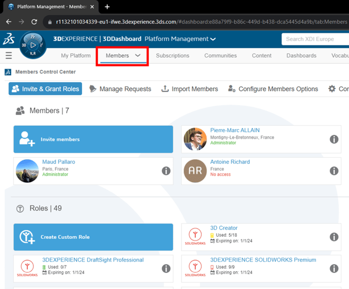Open Antoine Richard name link
The width and height of the screenshot is (349, 289).
tap(230, 162)
